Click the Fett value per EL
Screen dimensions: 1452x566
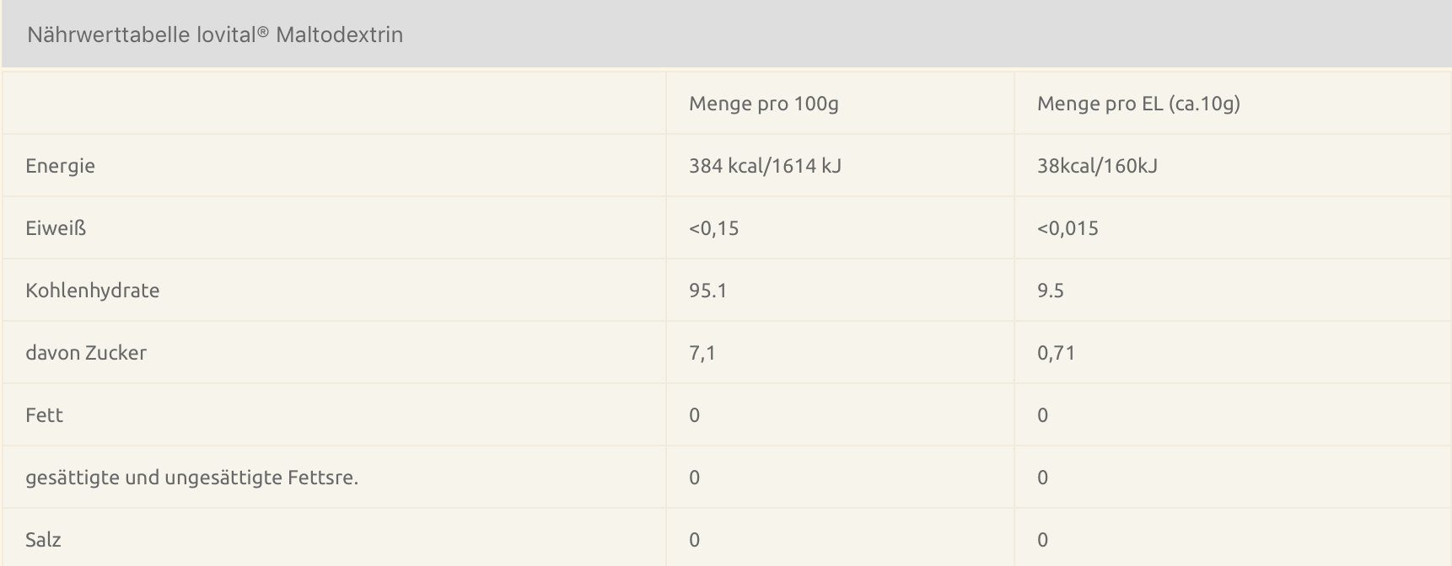1042,415
